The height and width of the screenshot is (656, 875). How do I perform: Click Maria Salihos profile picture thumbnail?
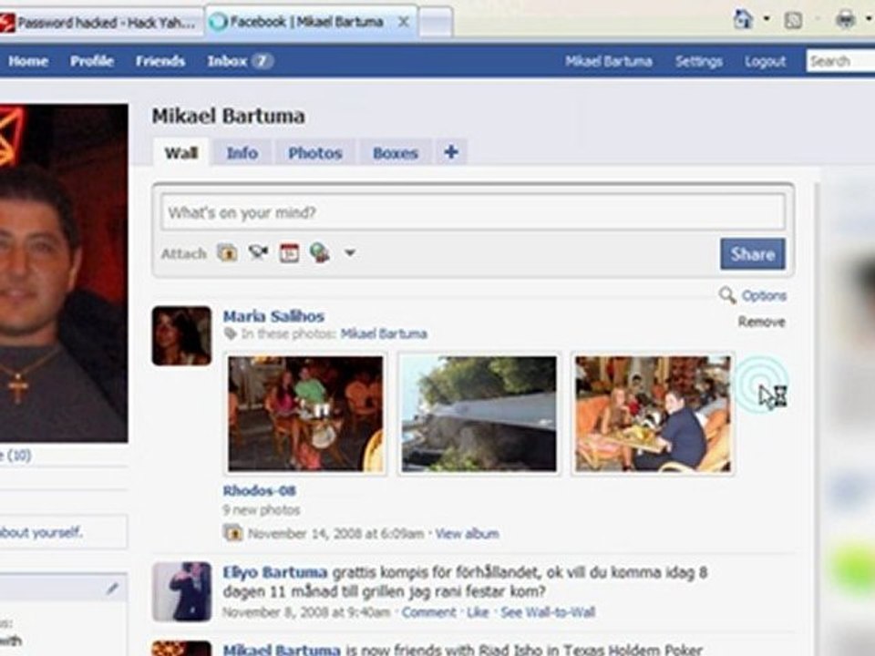[181, 336]
